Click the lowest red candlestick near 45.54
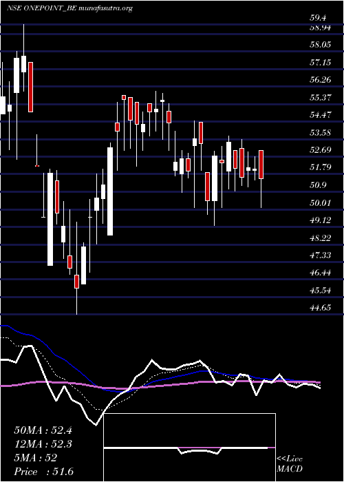The width and height of the screenshot is (344, 482). [77, 282]
